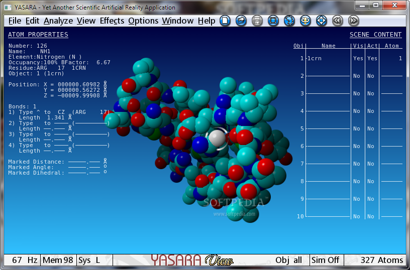410x270 pixels.
Task: Click the 'Name' column header
Action: (329, 46)
